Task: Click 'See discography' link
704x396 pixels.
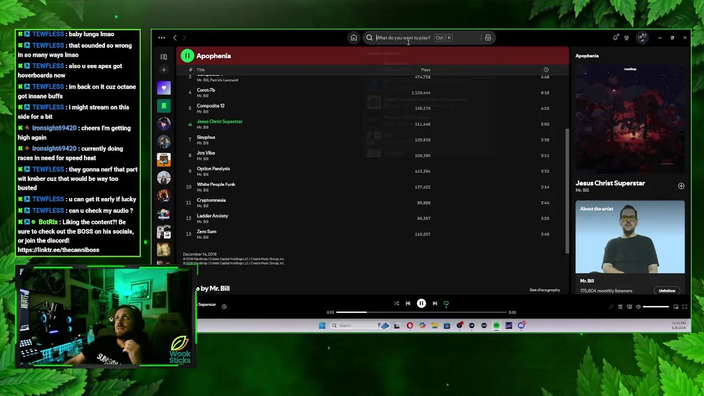Action: (x=544, y=290)
